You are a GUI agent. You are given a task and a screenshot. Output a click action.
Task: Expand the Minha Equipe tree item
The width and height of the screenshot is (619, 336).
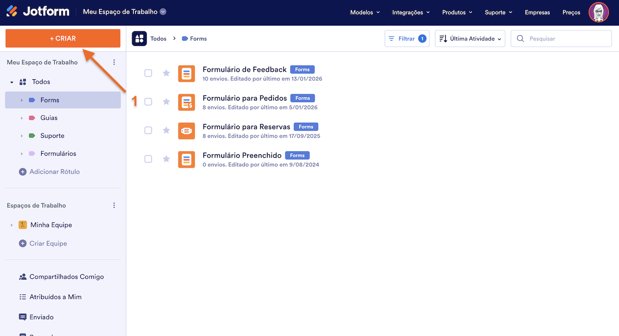[12, 225]
